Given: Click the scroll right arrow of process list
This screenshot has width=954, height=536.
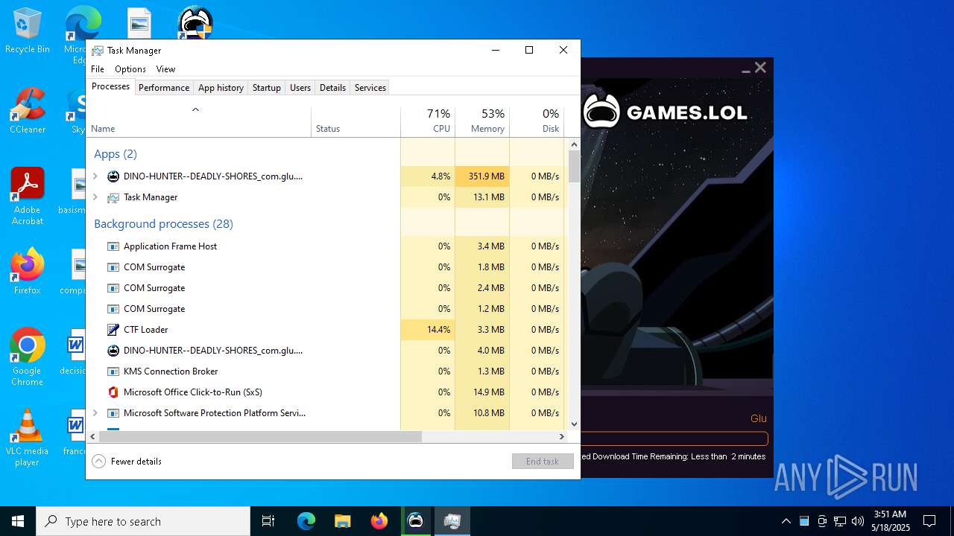Looking at the screenshot, I should pyautogui.click(x=562, y=437).
